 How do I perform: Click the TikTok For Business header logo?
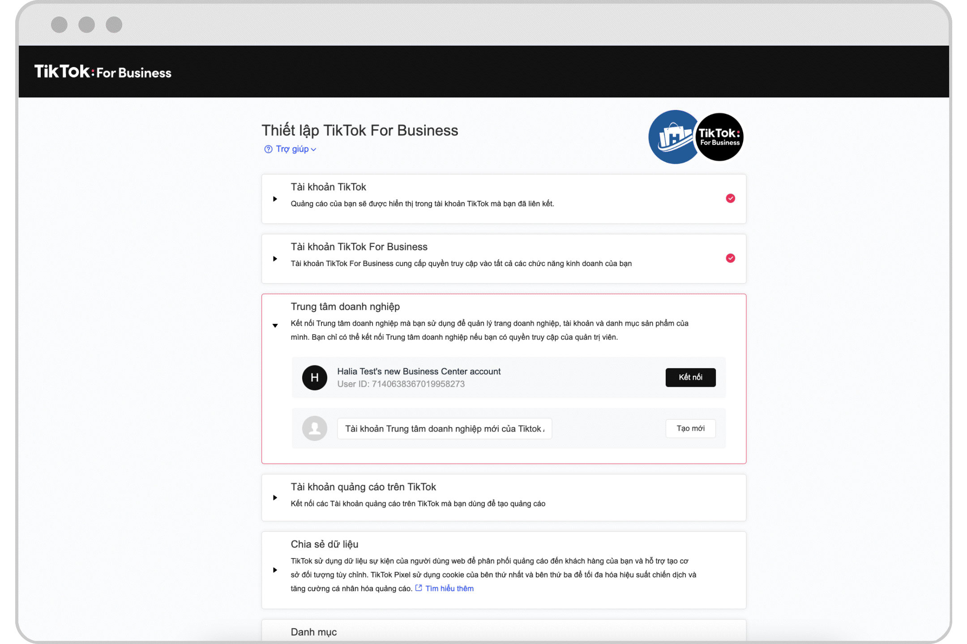pyautogui.click(x=103, y=72)
